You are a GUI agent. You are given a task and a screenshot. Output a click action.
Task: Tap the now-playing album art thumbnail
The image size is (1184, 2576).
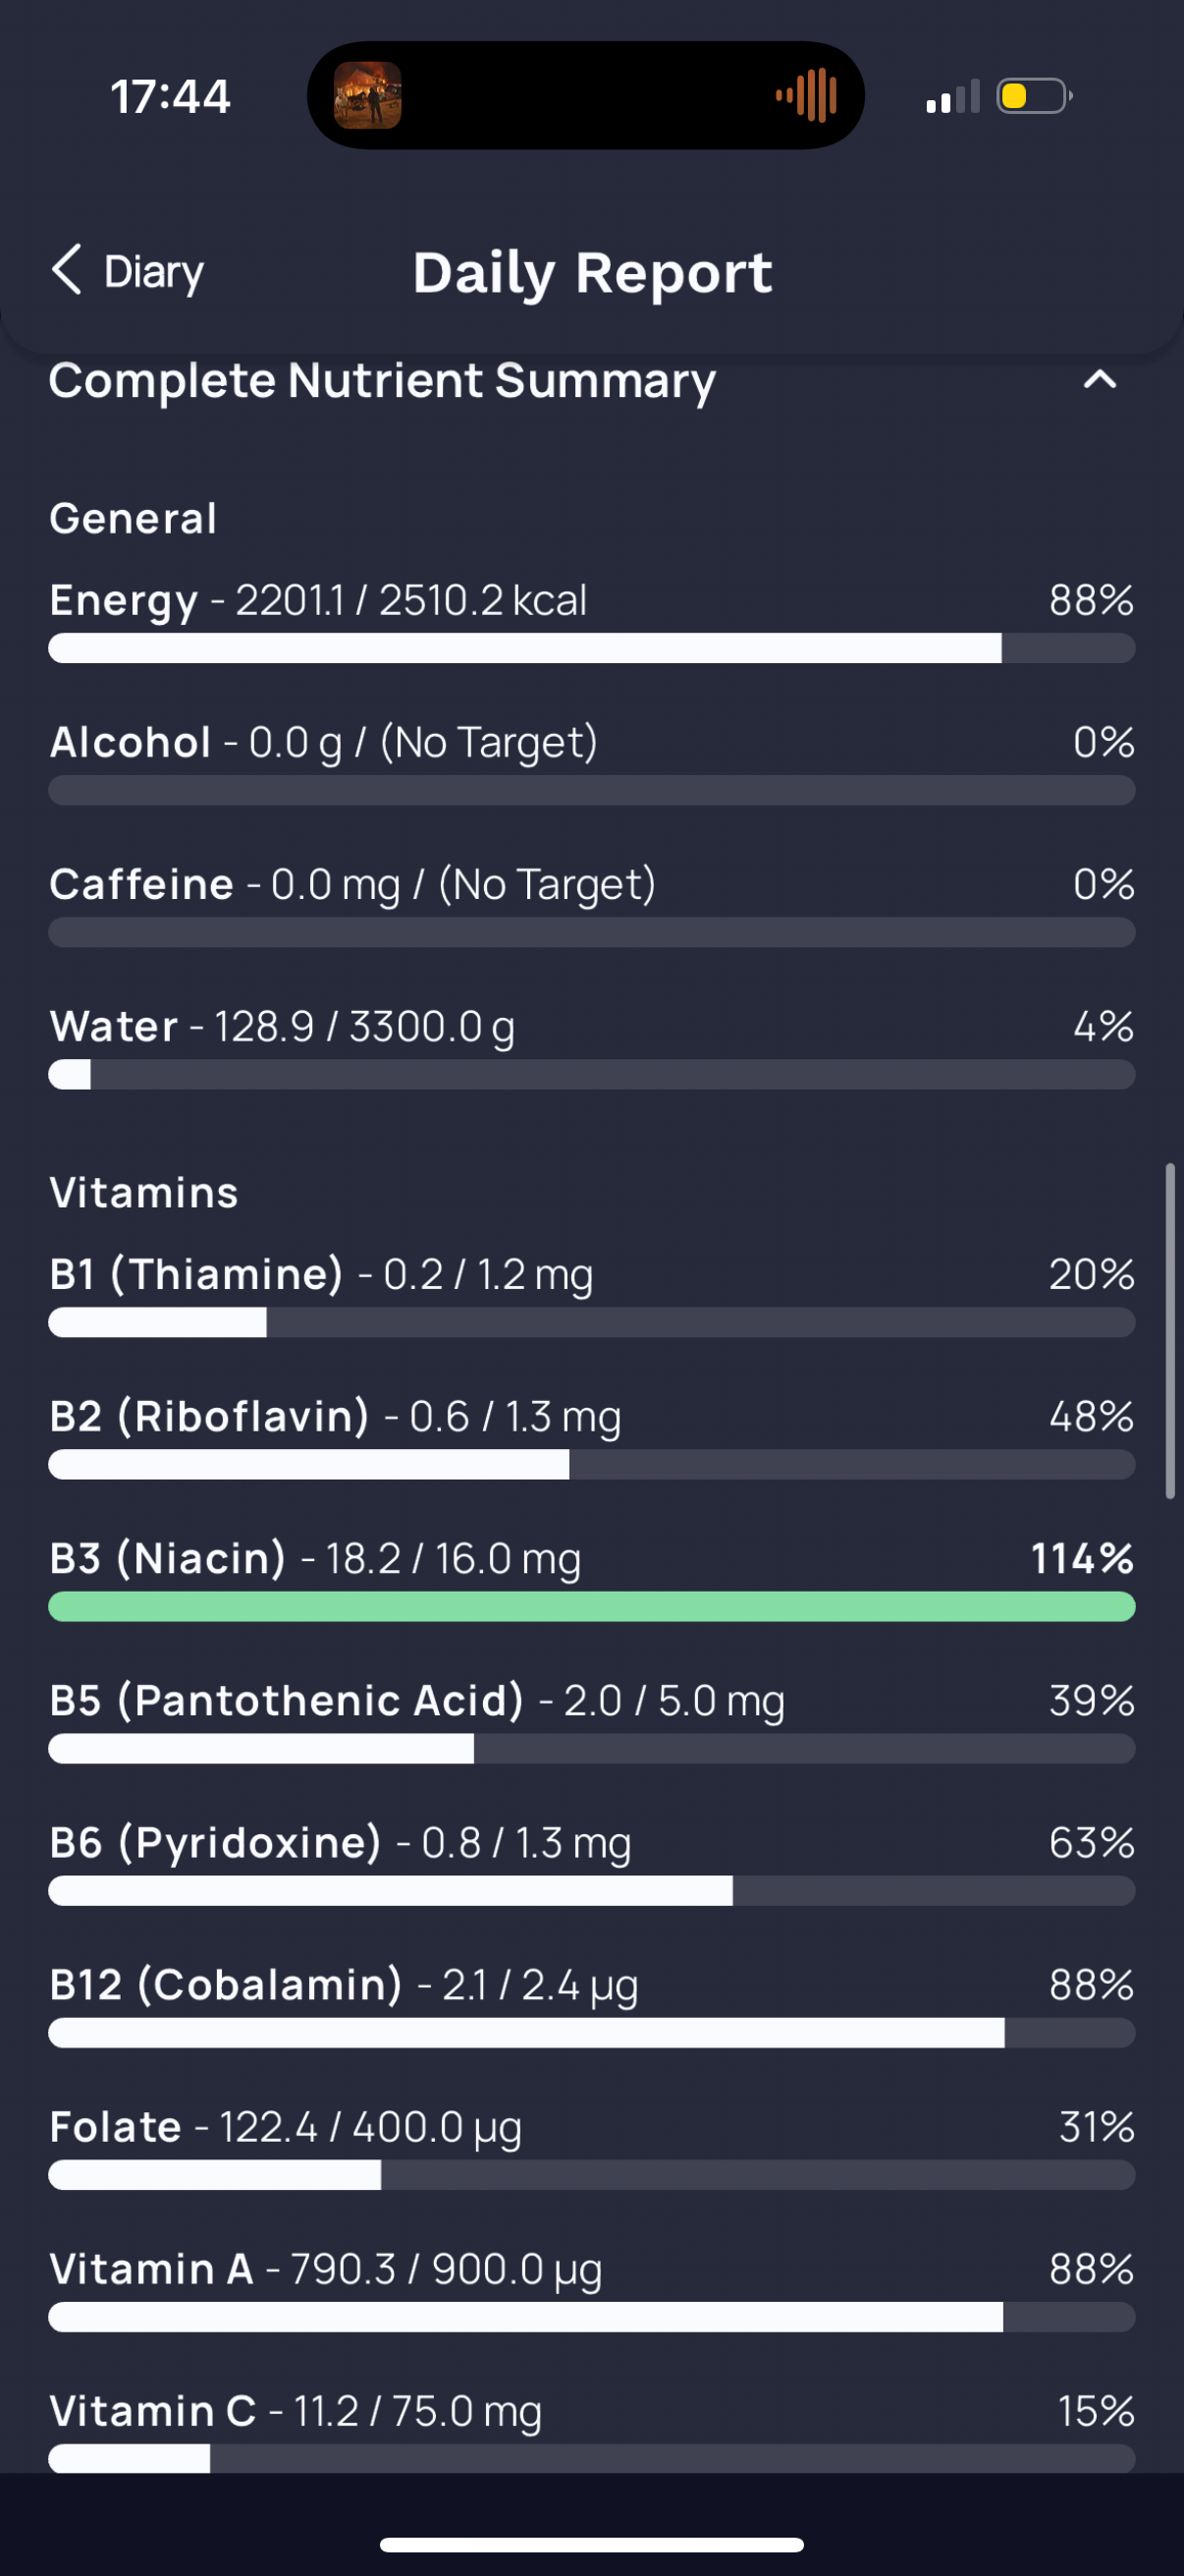pyautogui.click(x=368, y=95)
